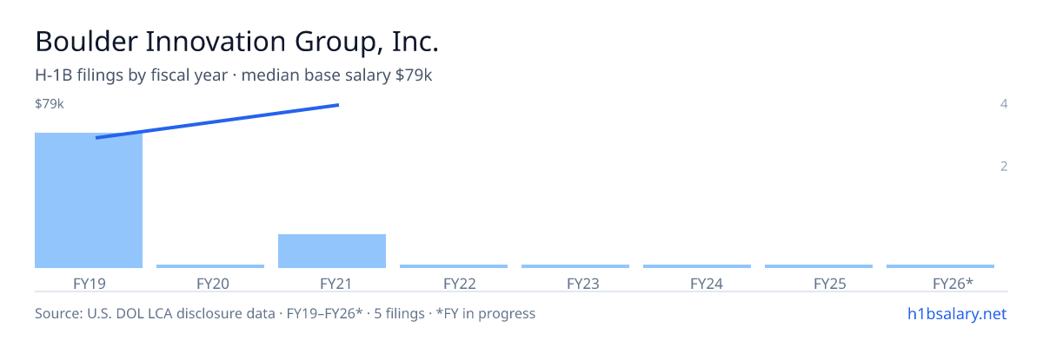The height and width of the screenshot is (347, 1043).
Task: Click the $79k salary axis label
Action: 50,104
